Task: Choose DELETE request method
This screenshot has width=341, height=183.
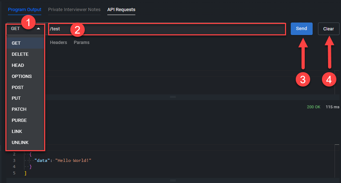Action: (20, 54)
